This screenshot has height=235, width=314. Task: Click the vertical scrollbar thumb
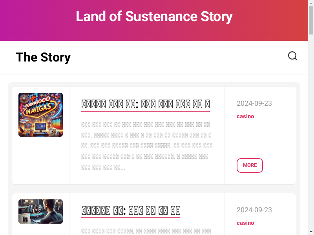[311, 20]
